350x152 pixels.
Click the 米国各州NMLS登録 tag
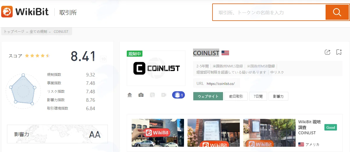tap(228, 66)
